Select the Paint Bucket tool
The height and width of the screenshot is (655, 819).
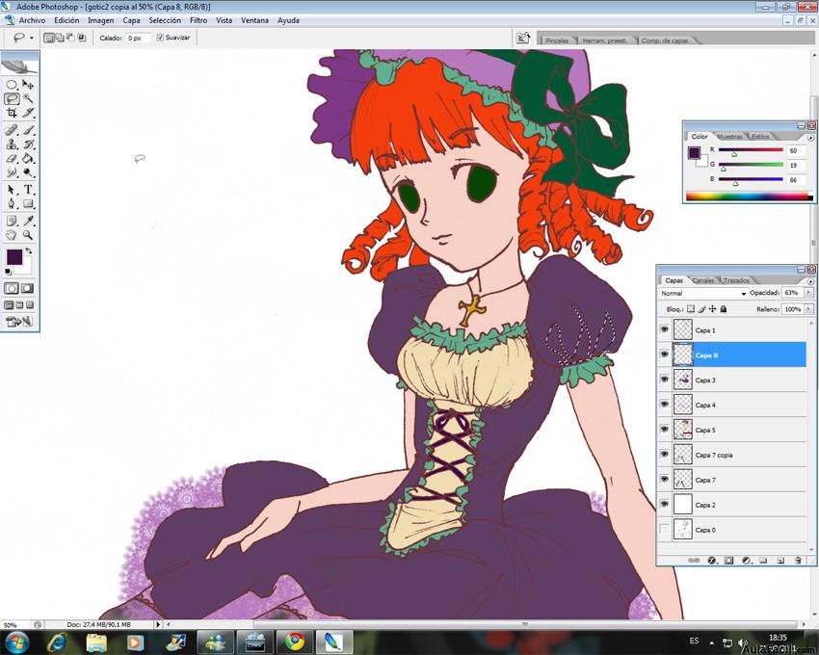point(28,158)
